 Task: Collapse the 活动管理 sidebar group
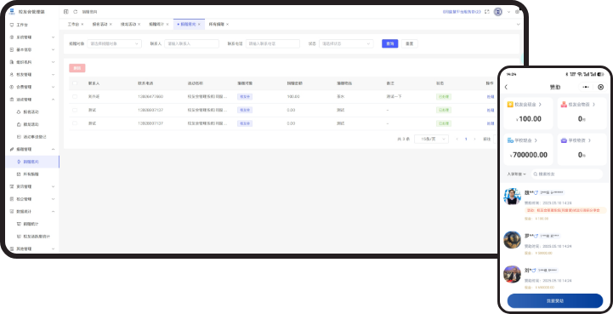(54, 100)
